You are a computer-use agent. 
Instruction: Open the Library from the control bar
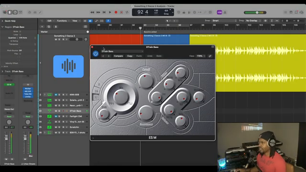click(5, 12)
